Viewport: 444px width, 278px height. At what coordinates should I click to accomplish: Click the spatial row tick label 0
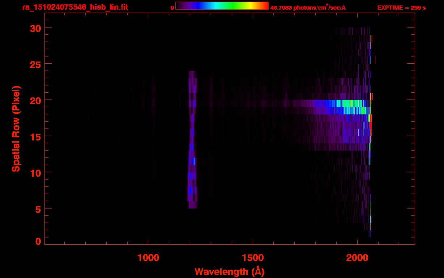tap(38, 241)
